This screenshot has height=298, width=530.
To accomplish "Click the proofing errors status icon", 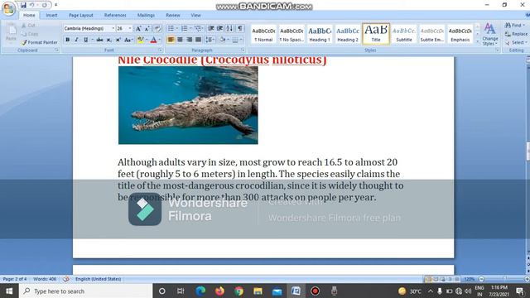I will pos(66,279).
